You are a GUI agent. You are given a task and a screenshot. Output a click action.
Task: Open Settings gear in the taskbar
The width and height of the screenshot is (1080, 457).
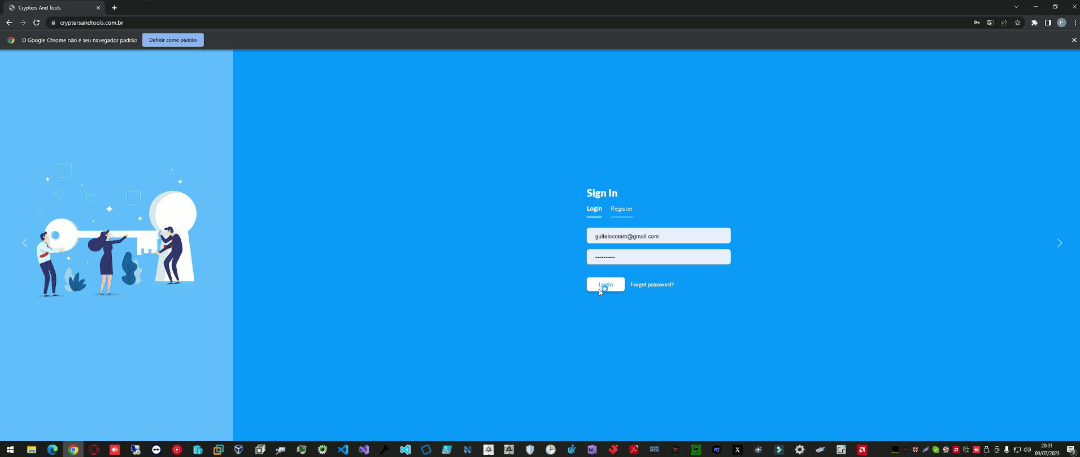(800, 450)
